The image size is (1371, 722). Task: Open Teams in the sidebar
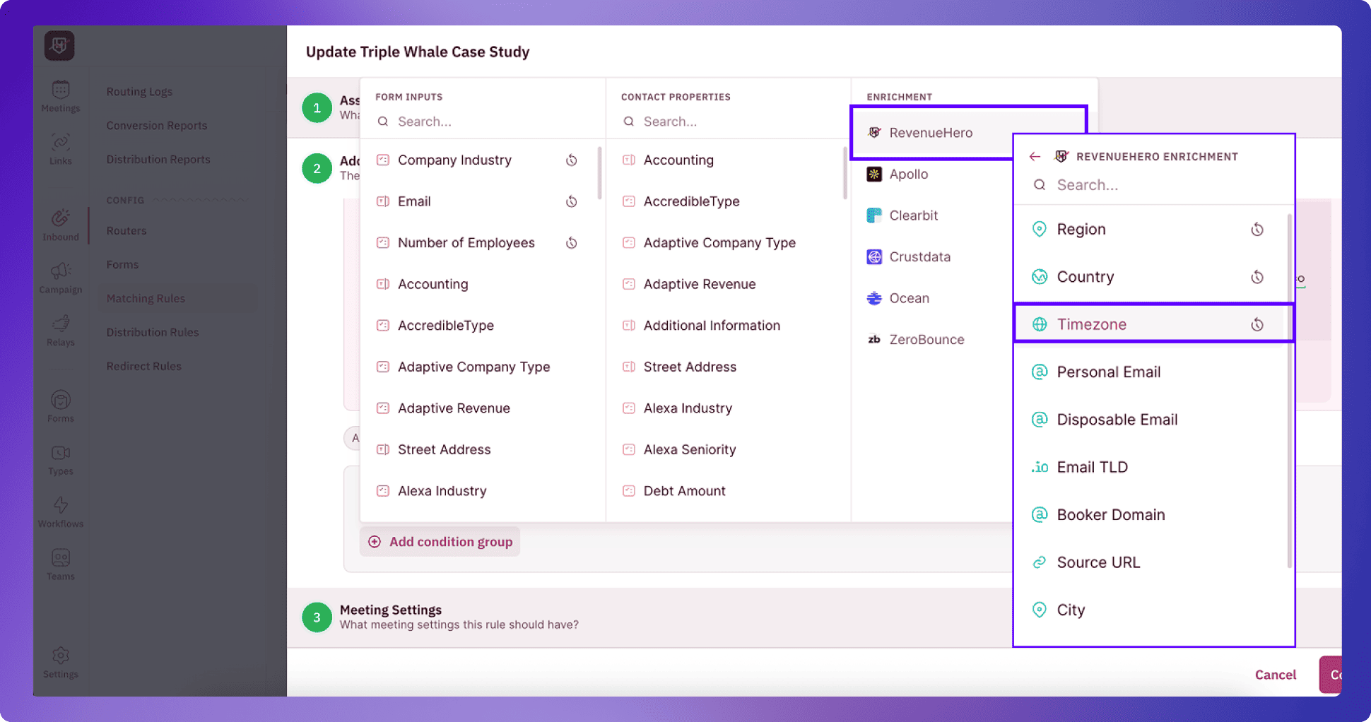coord(60,565)
